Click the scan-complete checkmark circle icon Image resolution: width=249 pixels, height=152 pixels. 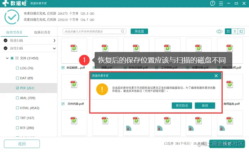(x=12, y=17)
